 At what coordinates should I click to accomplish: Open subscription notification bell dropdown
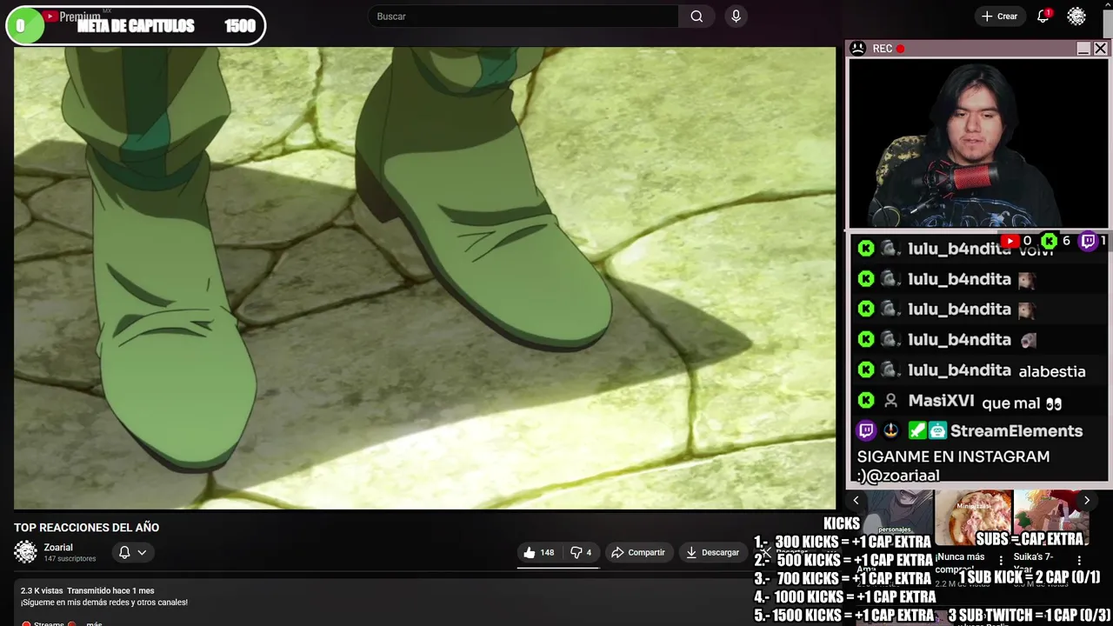point(131,552)
